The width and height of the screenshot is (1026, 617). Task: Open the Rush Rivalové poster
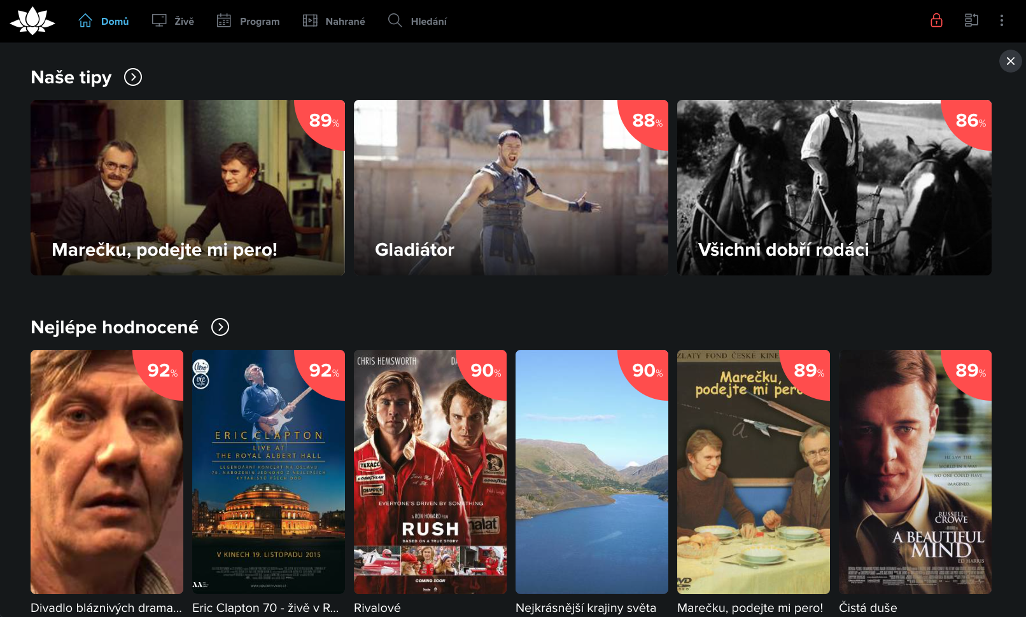430,472
